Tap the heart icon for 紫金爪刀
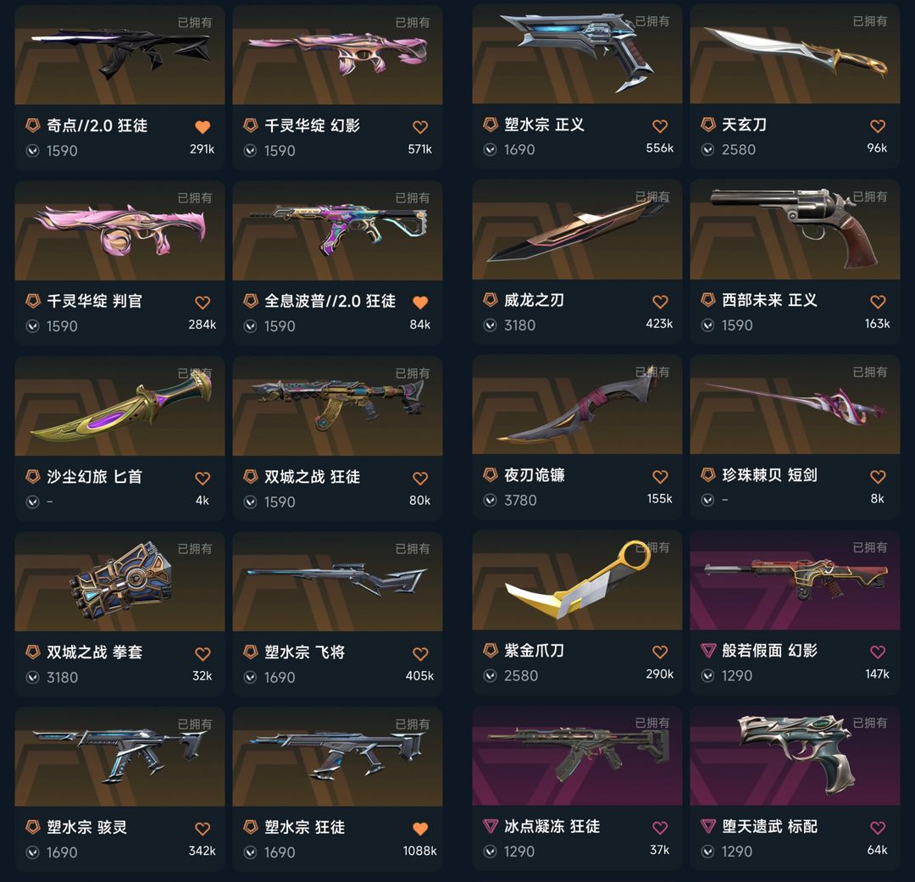 click(660, 652)
